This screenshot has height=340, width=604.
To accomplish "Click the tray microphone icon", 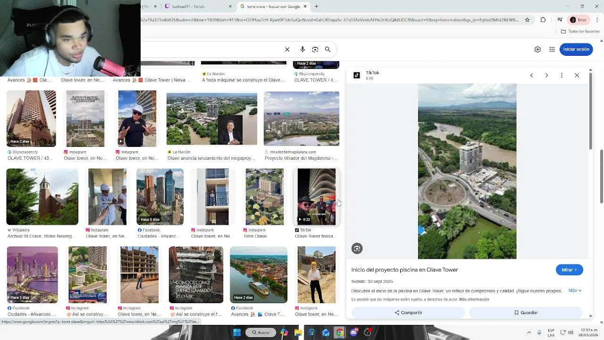I will pyautogui.click(x=539, y=332).
